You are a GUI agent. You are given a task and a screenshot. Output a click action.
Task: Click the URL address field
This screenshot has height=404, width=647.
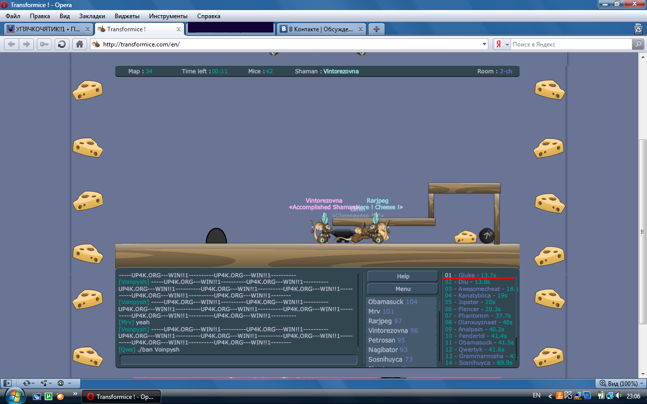coord(290,44)
